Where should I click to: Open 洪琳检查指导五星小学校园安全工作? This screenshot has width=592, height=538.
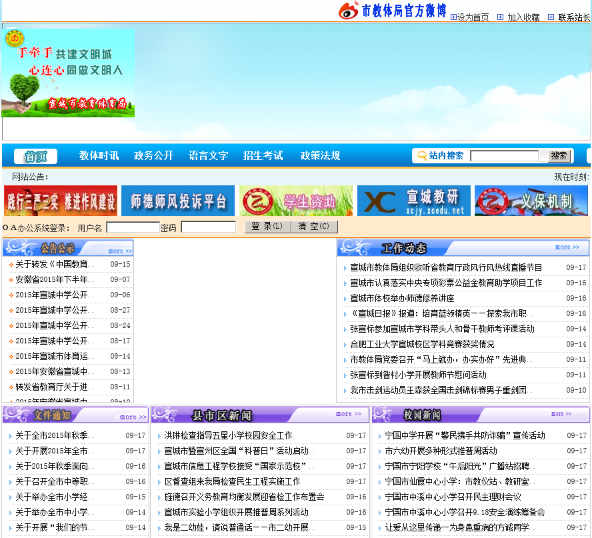(228, 436)
